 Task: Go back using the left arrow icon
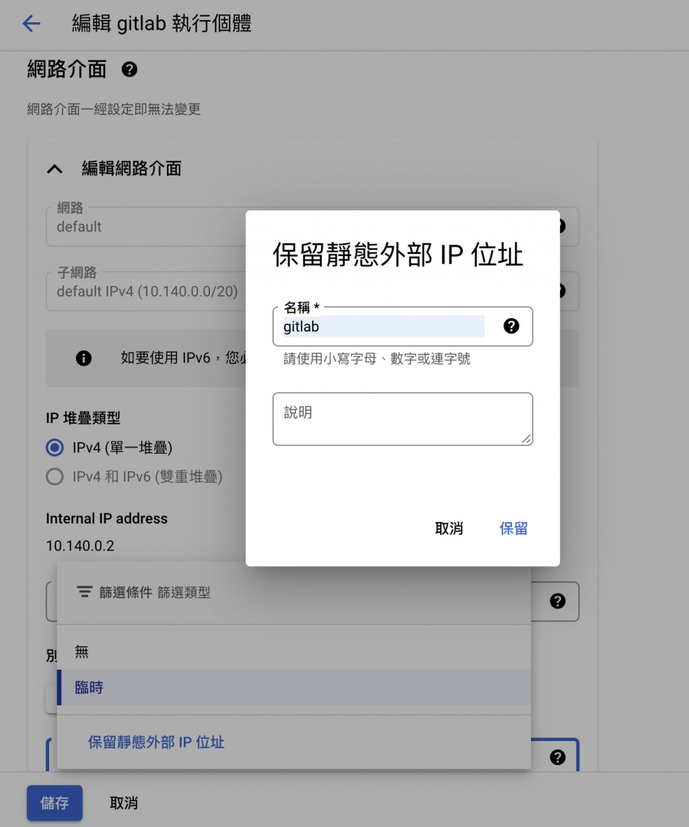(x=32, y=24)
